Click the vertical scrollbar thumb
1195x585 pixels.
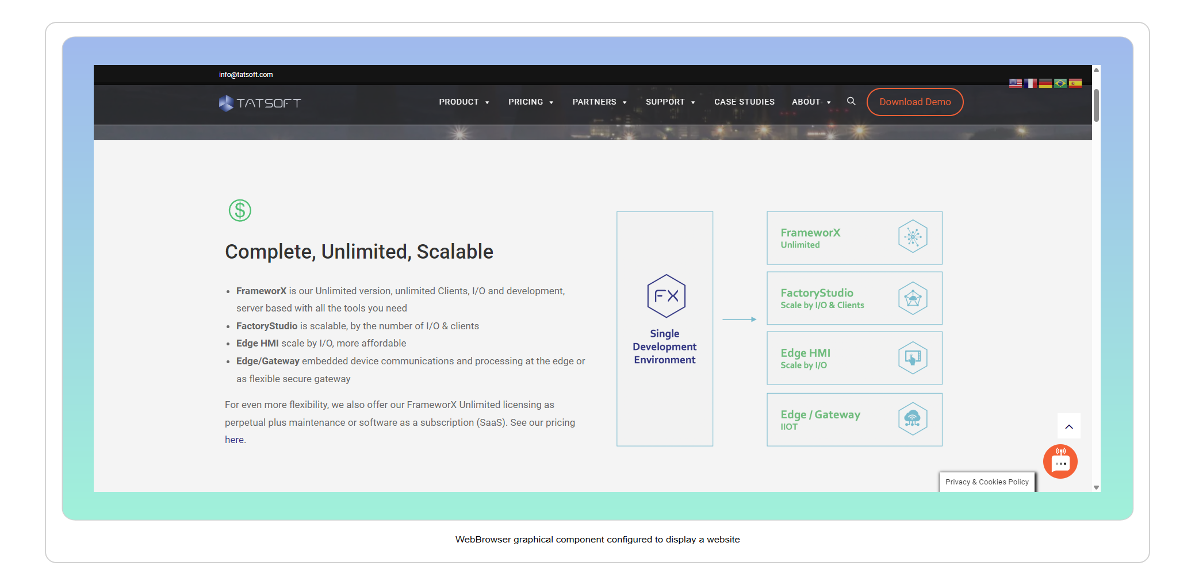pos(1096,106)
